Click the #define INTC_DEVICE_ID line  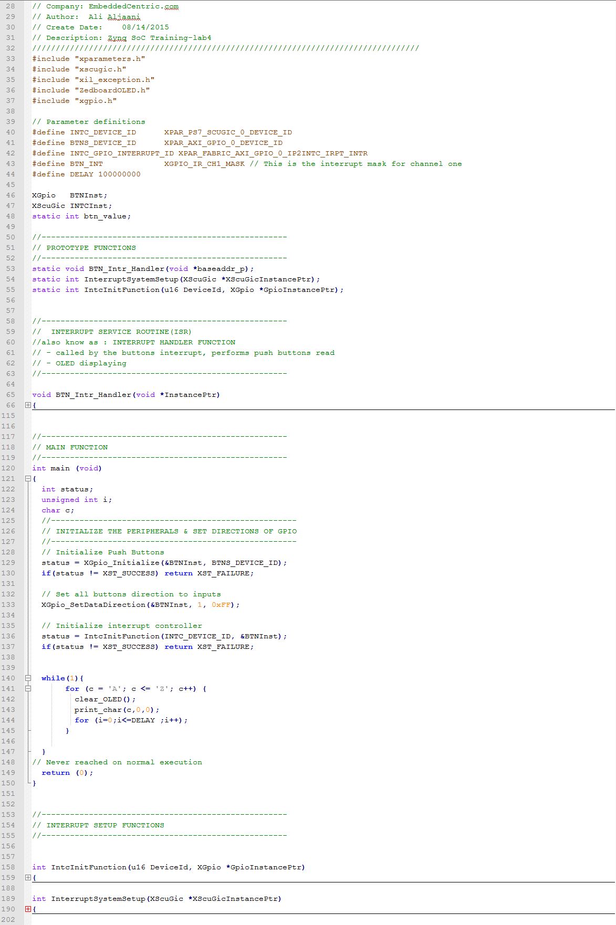(x=162, y=132)
